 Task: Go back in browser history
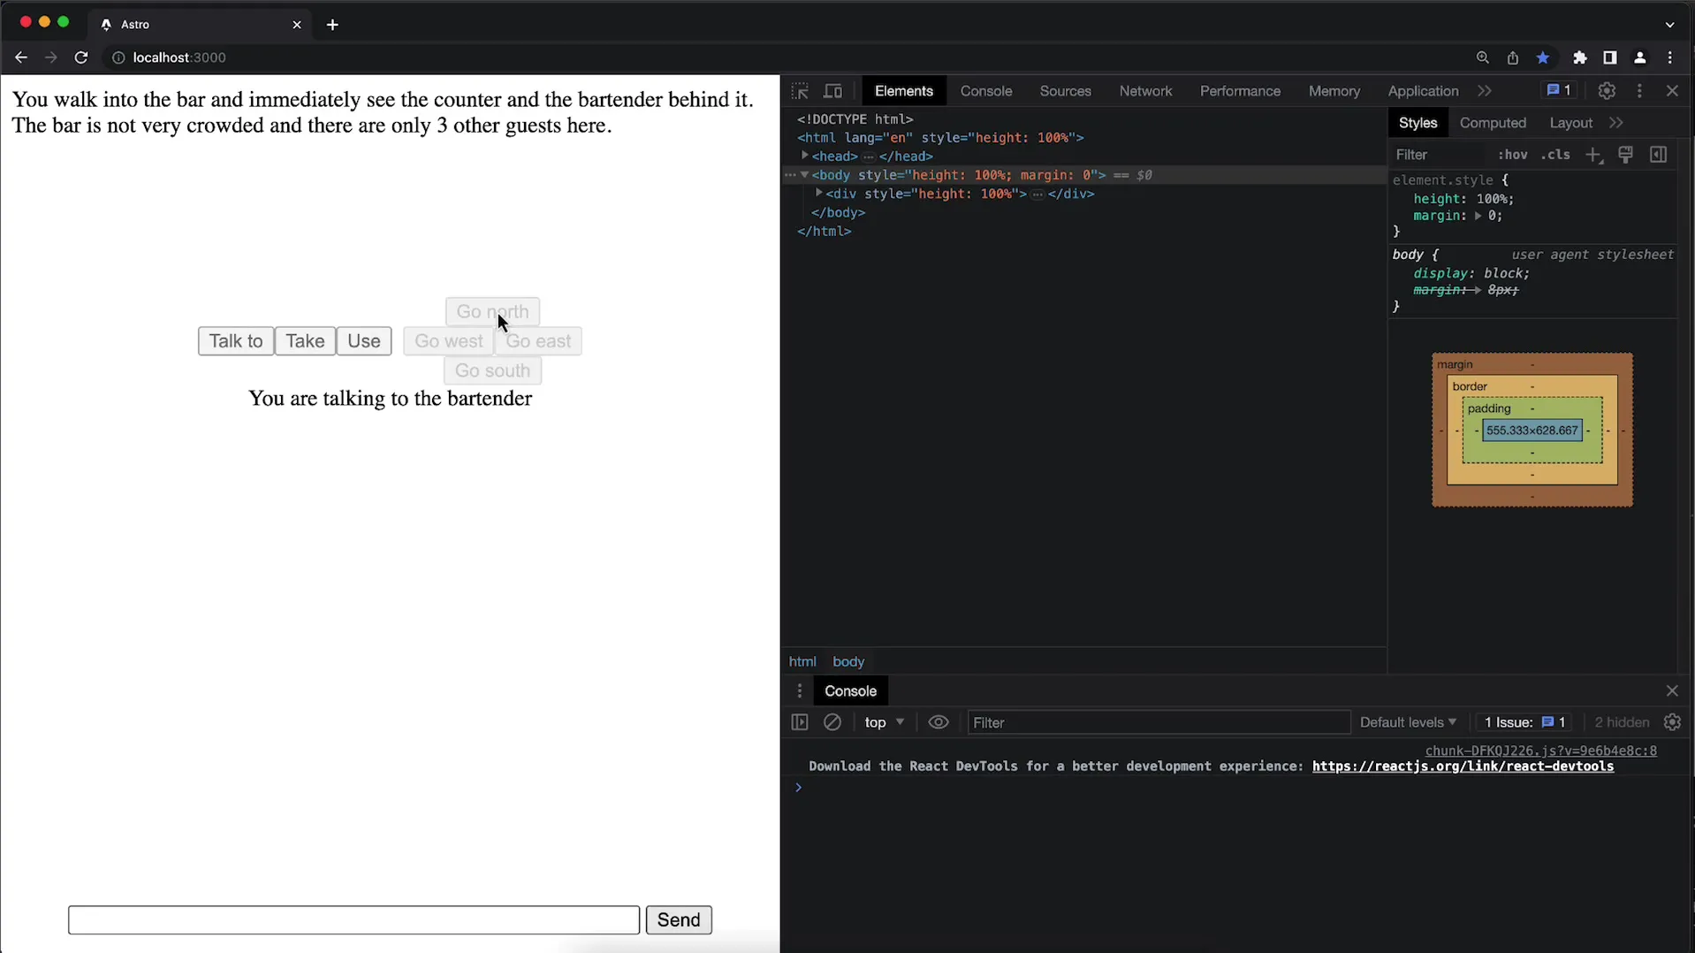pos(21,57)
